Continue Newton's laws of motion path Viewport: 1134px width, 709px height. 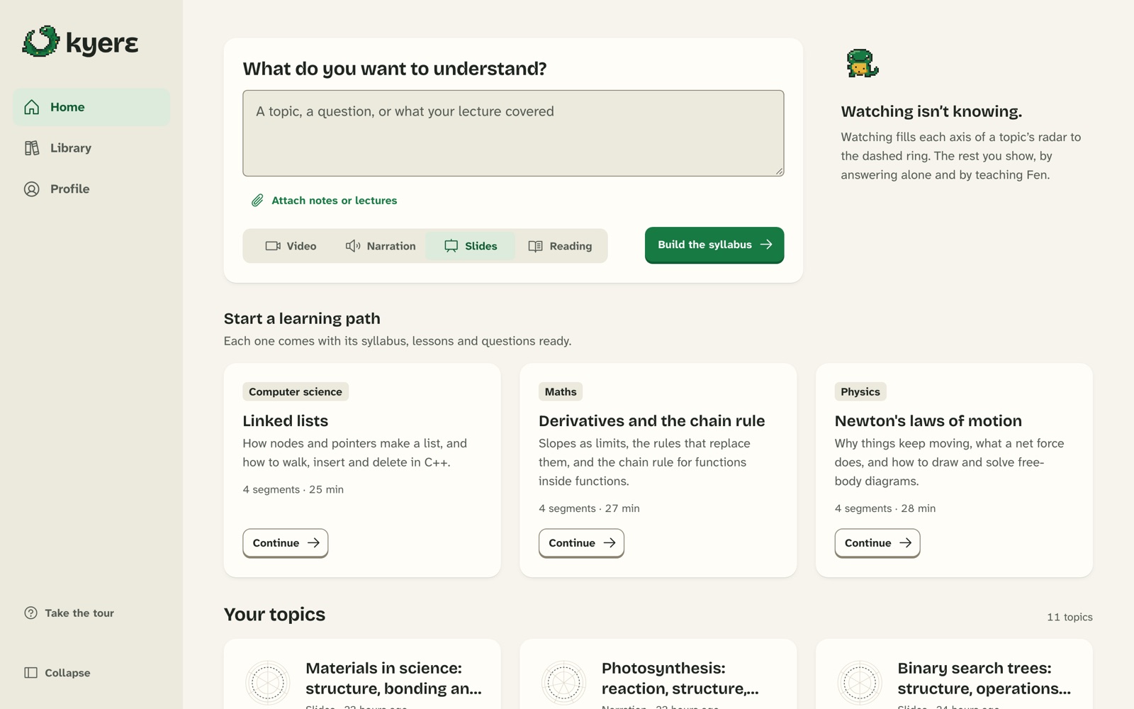point(877,543)
